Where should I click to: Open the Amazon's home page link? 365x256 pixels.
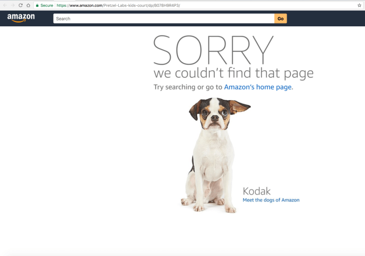point(258,87)
